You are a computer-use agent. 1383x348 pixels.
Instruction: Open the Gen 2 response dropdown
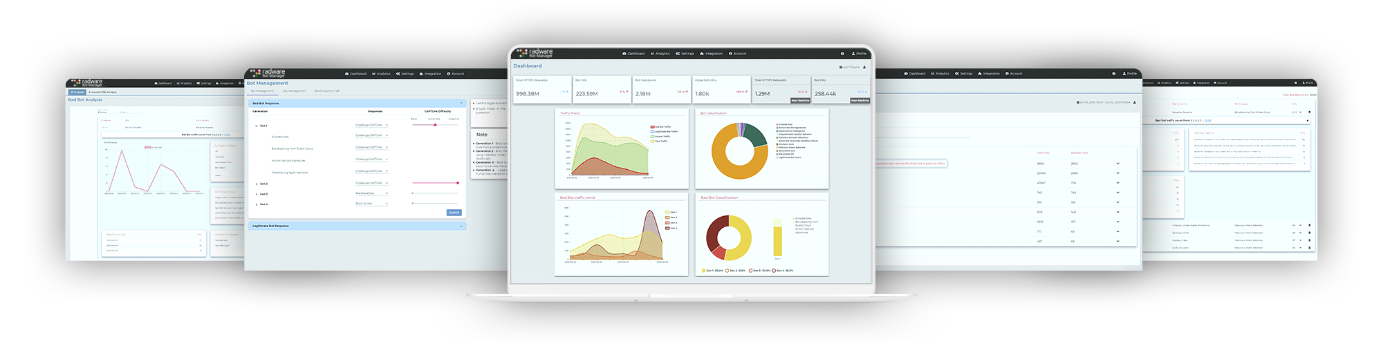372,183
